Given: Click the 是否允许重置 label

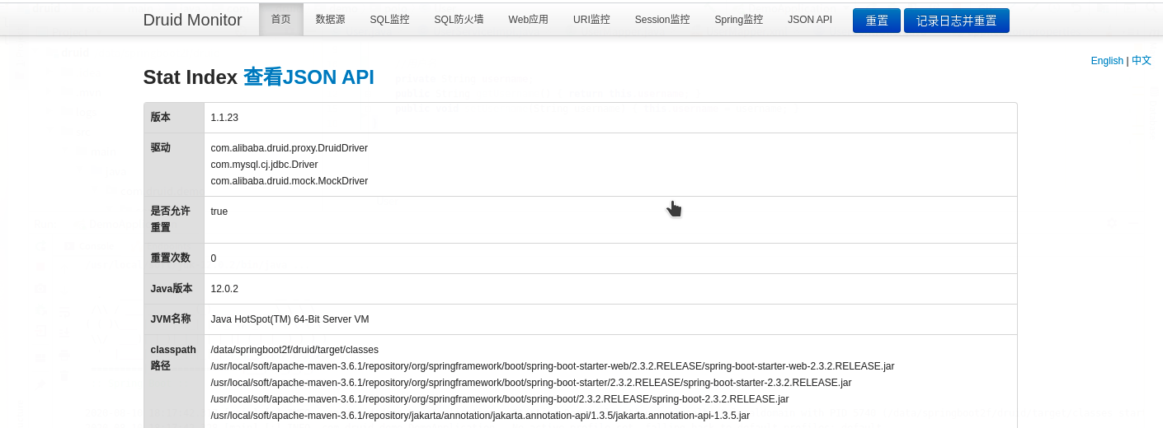Looking at the screenshot, I should click(x=170, y=219).
